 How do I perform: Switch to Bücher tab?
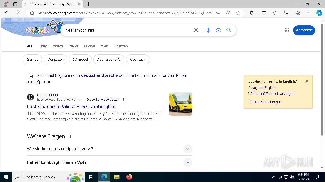(x=90, y=46)
